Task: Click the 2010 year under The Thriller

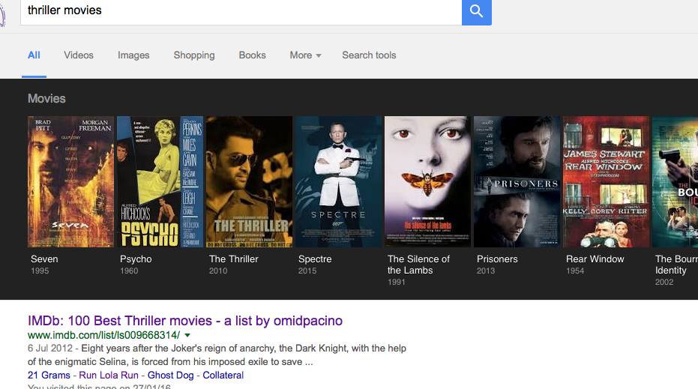Action: (218, 271)
